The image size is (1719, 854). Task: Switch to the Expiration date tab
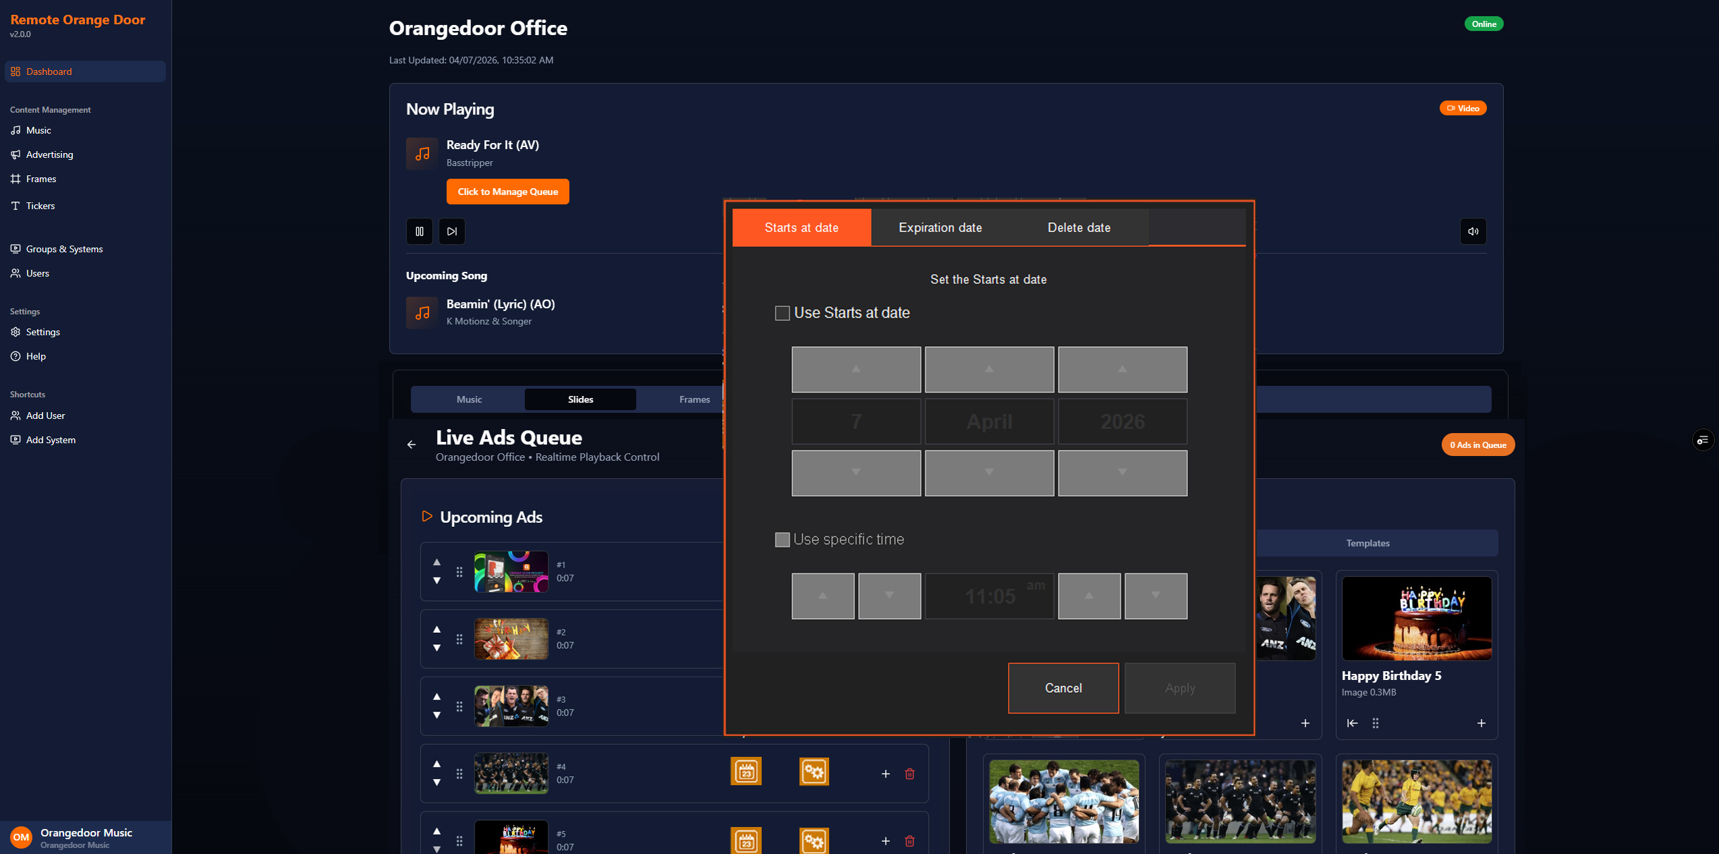click(x=940, y=227)
